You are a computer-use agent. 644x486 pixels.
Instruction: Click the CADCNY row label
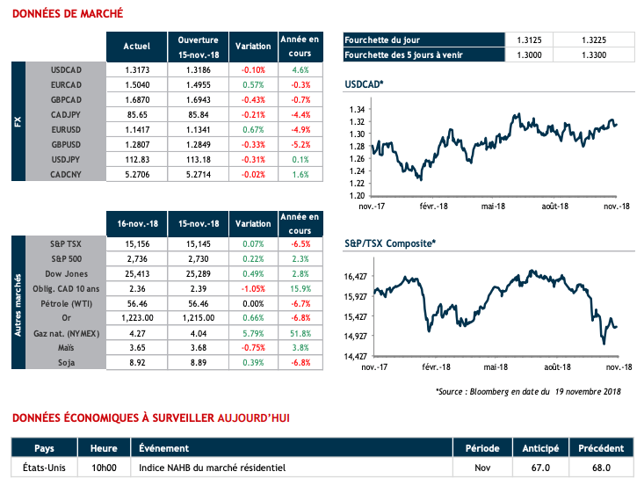[x=67, y=174]
